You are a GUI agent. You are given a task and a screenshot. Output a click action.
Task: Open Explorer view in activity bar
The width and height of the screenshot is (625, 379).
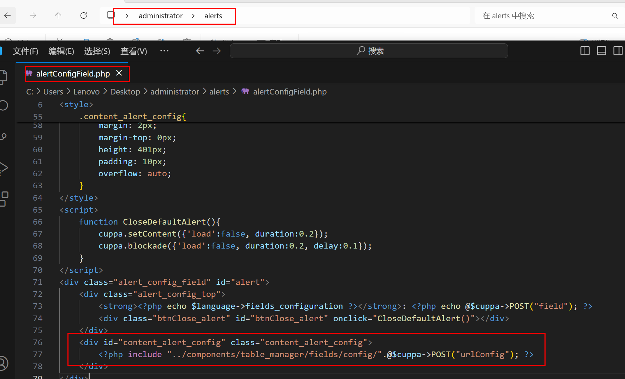(3, 77)
